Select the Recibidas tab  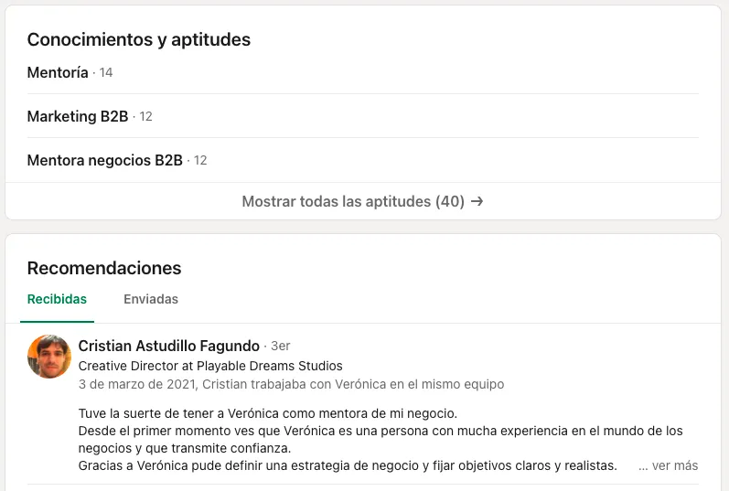[57, 299]
